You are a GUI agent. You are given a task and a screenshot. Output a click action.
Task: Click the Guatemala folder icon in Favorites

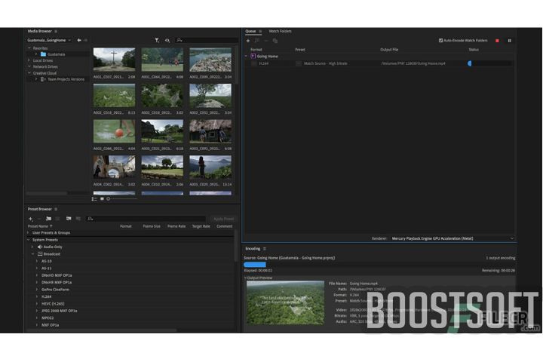click(x=43, y=54)
